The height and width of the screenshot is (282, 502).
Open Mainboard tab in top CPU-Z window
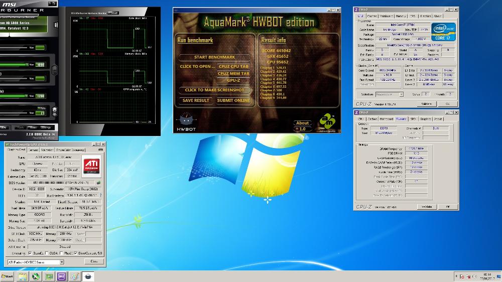tap(386, 16)
